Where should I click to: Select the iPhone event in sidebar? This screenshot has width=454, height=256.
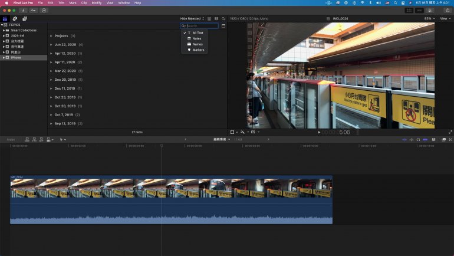tap(16, 57)
